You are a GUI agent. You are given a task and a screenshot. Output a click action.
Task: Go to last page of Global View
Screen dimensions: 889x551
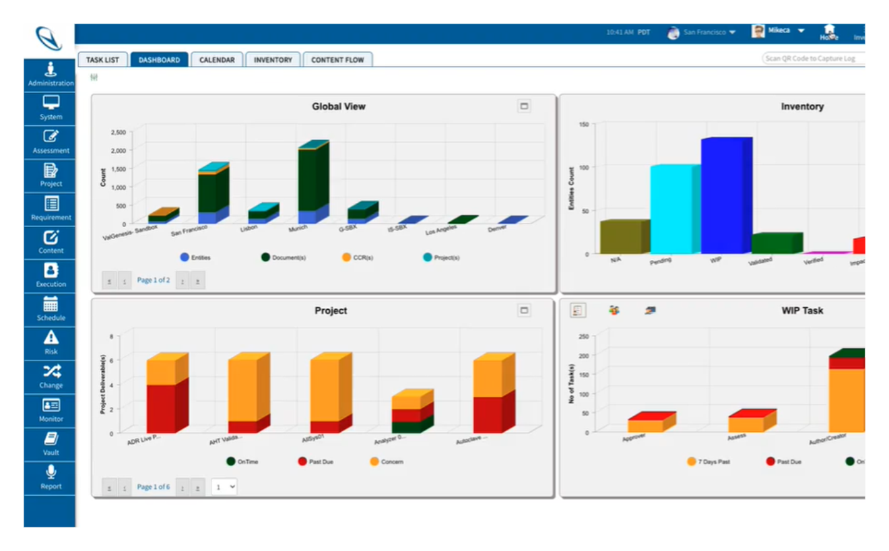197,280
